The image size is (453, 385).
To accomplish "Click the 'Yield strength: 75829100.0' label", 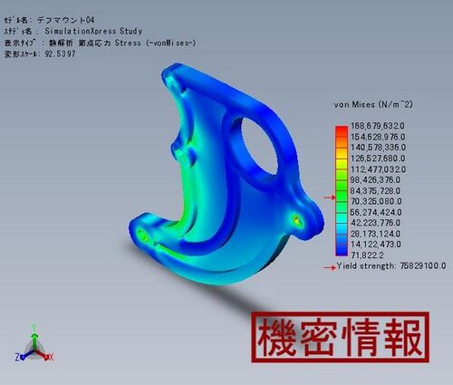I will pyautogui.click(x=391, y=266).
